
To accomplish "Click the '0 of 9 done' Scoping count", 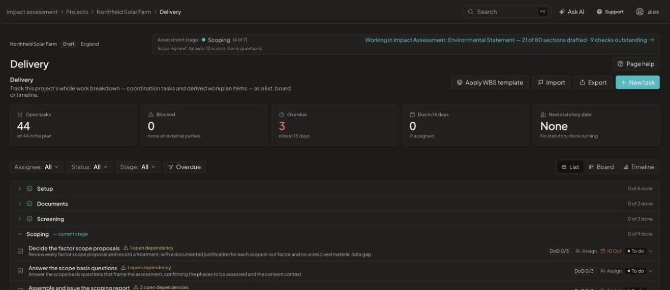I will 641,234.
